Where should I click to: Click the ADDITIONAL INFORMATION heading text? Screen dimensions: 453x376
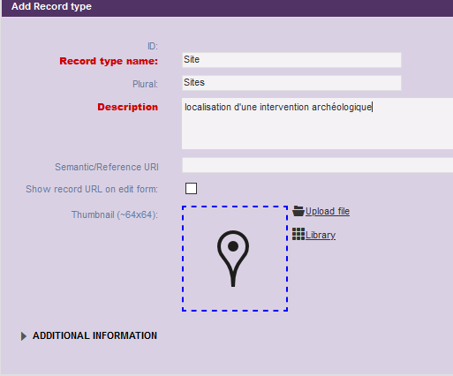[x=94, y=335]
